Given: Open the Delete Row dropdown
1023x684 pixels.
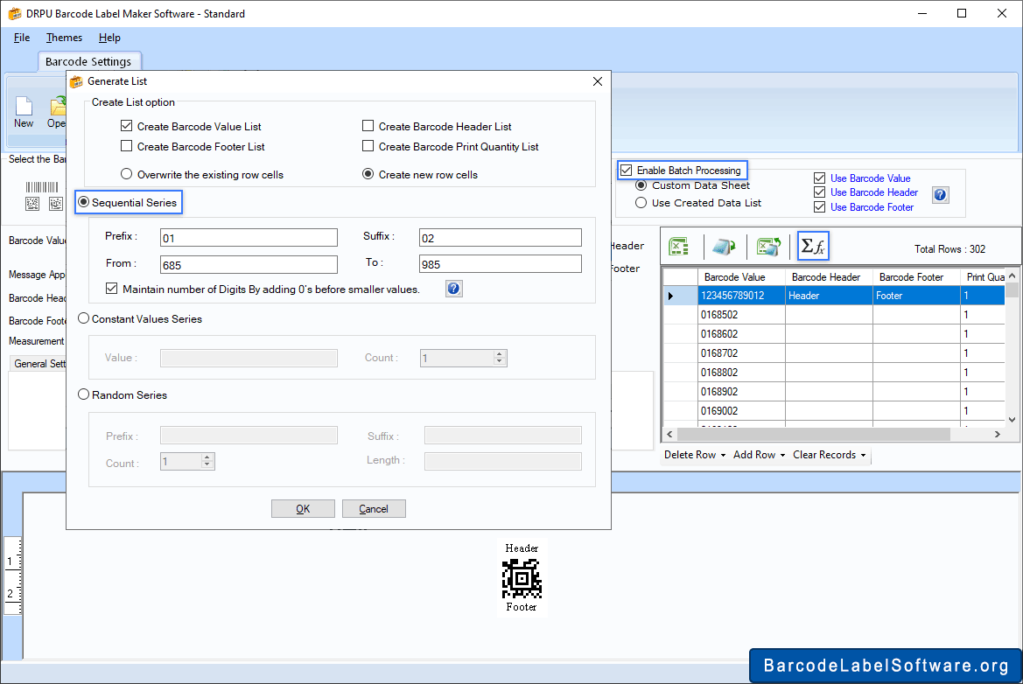Looking at the screenshot, I should tap(695, 455).
